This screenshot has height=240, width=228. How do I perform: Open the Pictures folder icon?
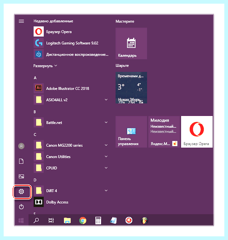click(21, 176)
